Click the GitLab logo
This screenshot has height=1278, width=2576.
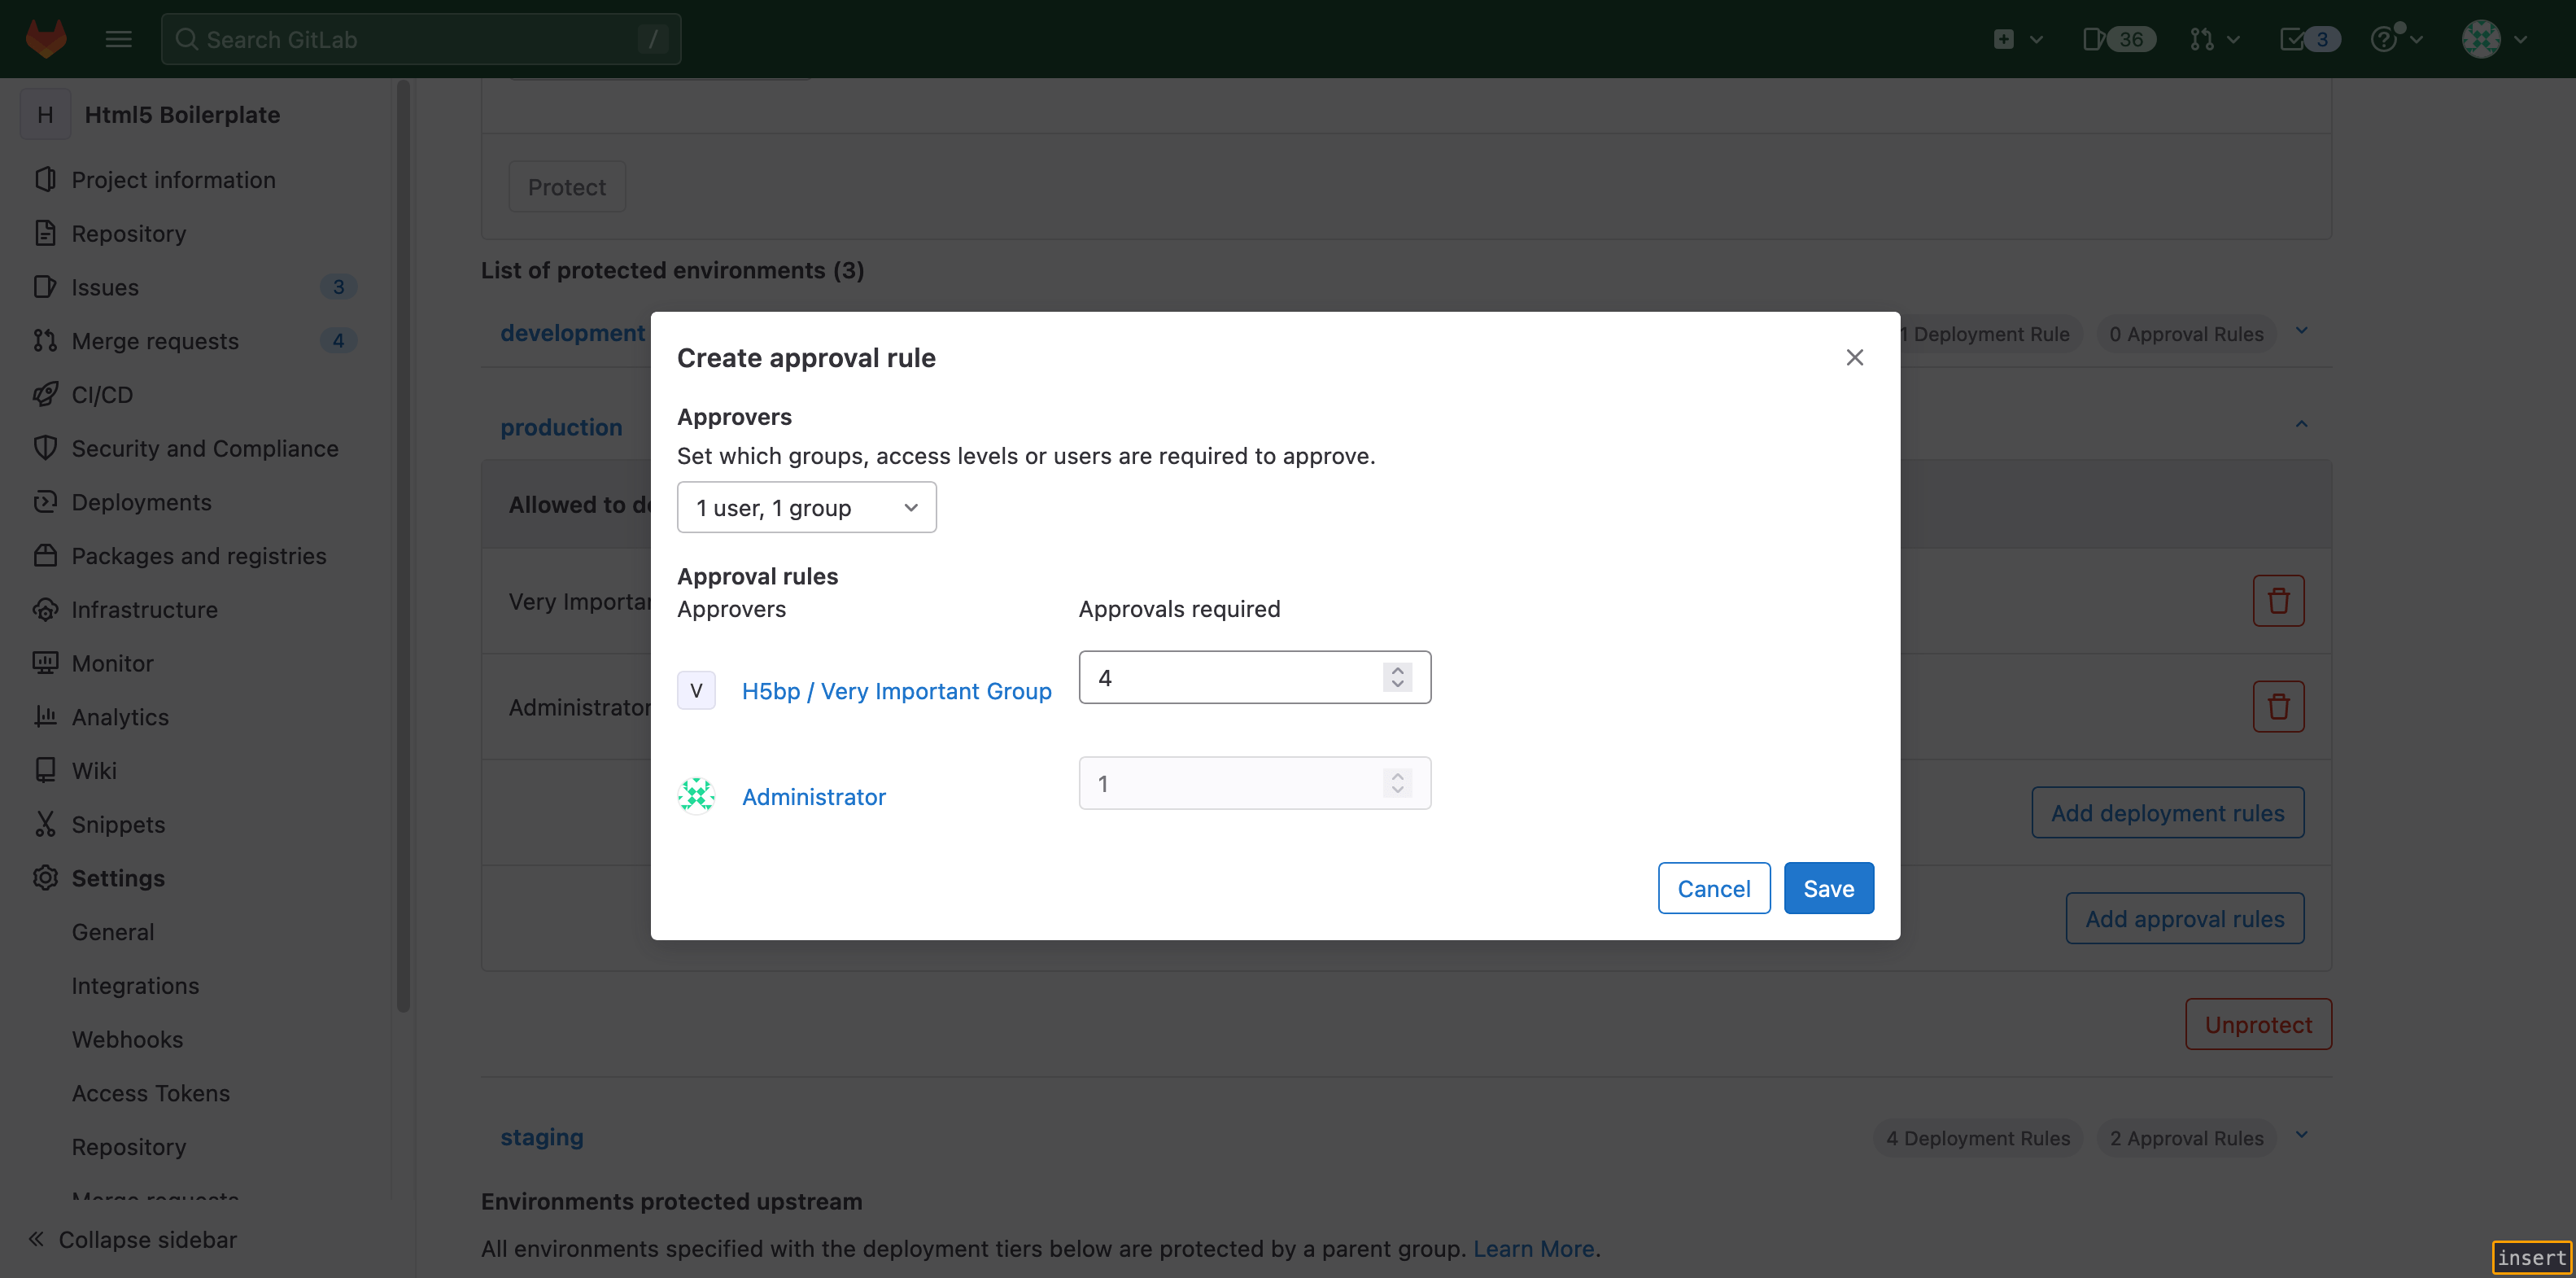46,38
